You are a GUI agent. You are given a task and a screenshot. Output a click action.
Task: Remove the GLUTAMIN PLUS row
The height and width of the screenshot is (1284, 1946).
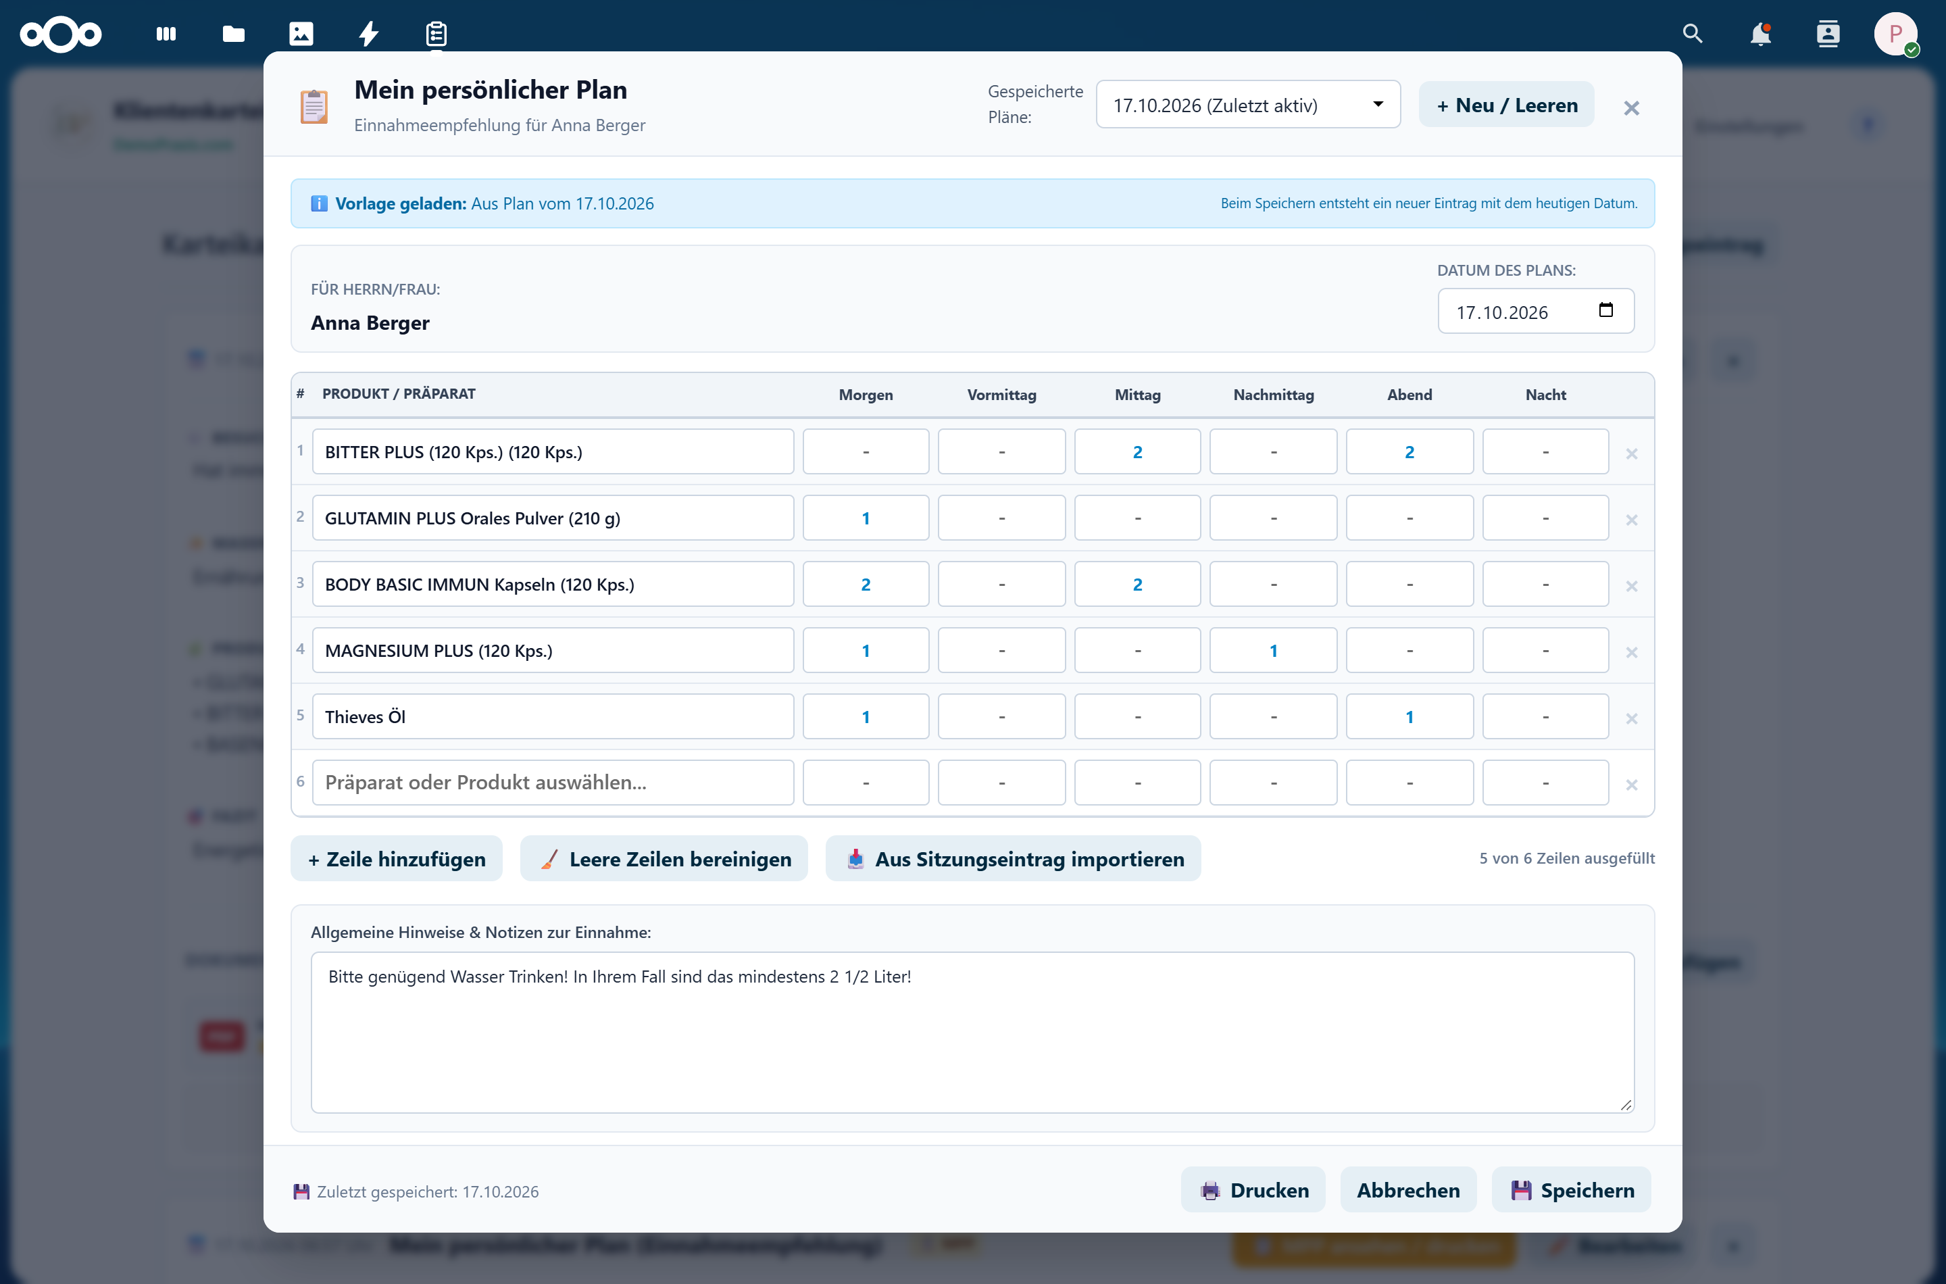click(1631, 520)
